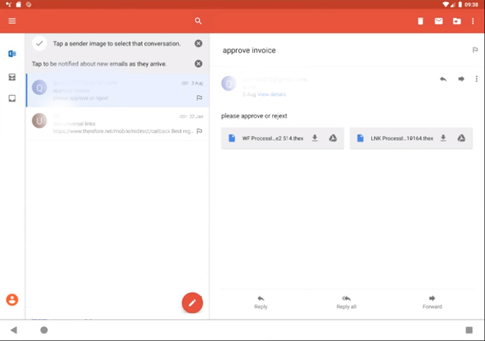Open the all inboxes sidebar icon

tap(12, 77)
